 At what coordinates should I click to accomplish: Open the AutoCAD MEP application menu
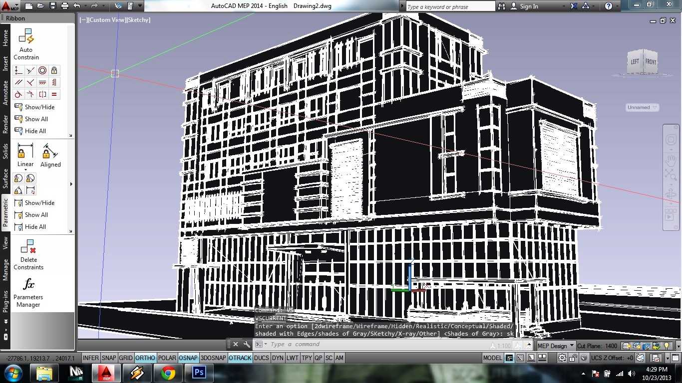coord(10,6)
